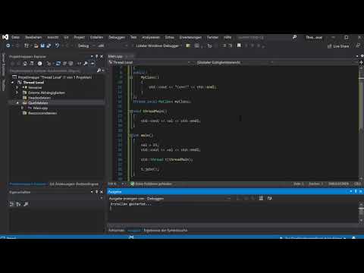This screenshot has width=364, height=273.
Task: Open the Projekt menu
Action: [79, 37]
